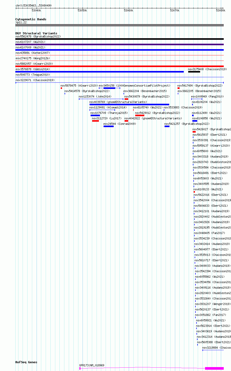Open the nsv1129081 (Alsmadi2014) label
231x371 pixels.
click(x=108, y=107)
